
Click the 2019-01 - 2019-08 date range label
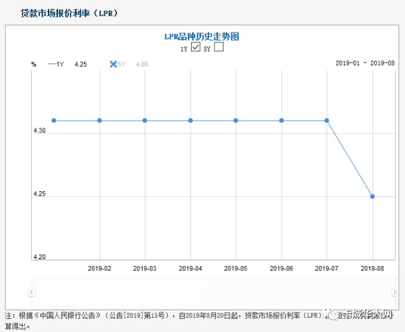365,64
